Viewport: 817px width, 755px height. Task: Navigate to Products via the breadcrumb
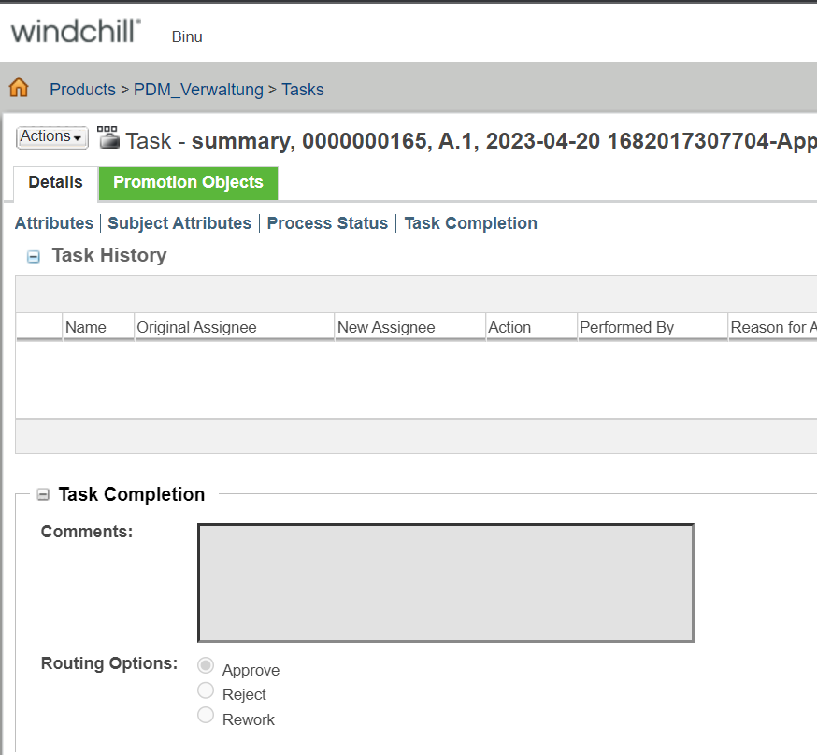82,89
